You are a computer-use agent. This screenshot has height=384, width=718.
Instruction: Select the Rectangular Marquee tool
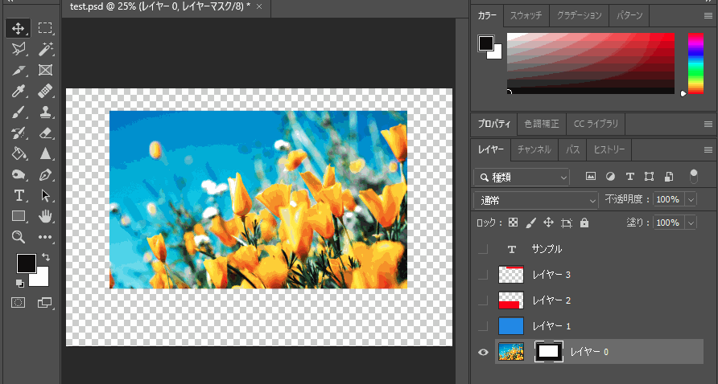pos(45,28)
